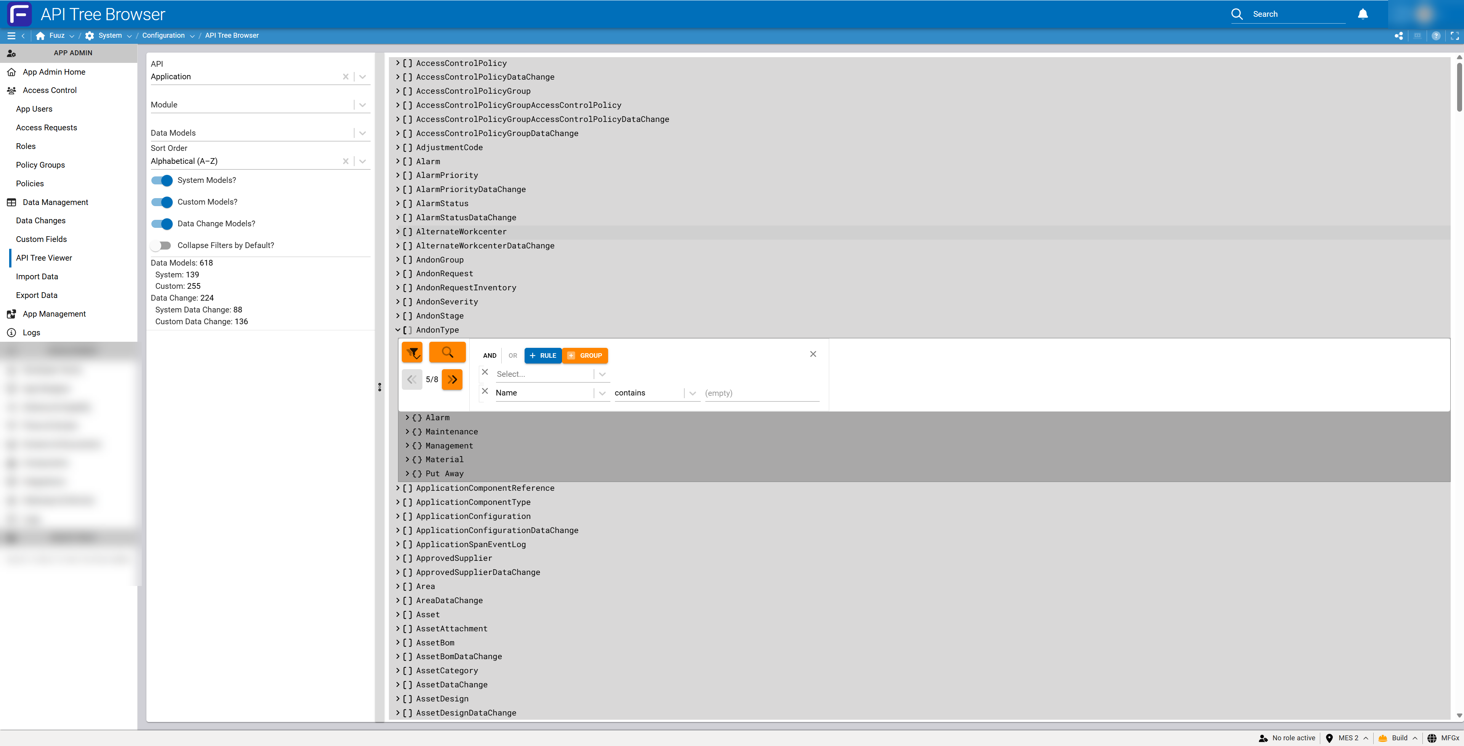Click the orange GROUP button

pyautogui.click(x=585, y=356)
